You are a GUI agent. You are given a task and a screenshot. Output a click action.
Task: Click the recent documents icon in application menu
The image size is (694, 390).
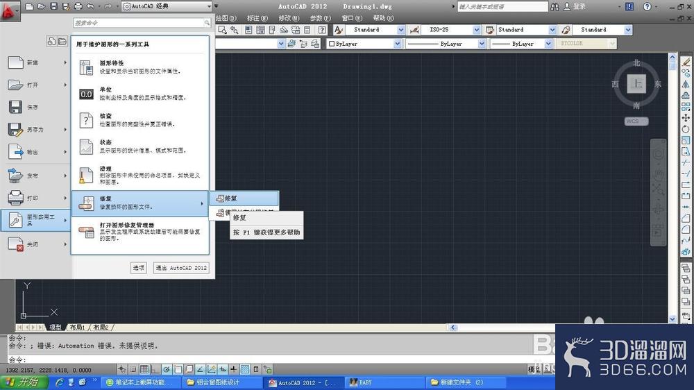click(x=51, y=41)
